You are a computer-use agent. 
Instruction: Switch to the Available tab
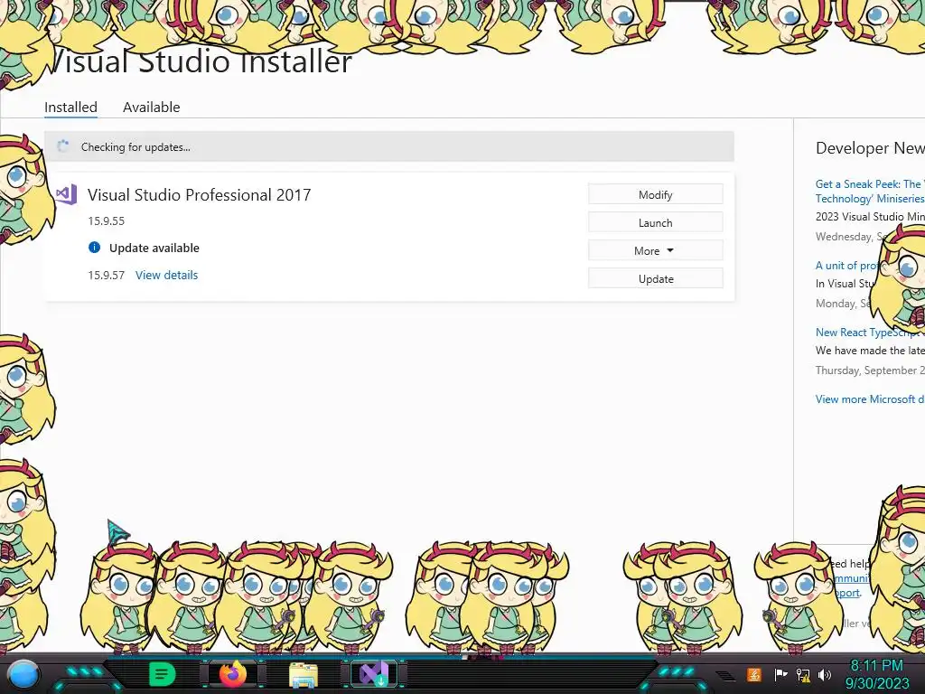click(152, 108)
